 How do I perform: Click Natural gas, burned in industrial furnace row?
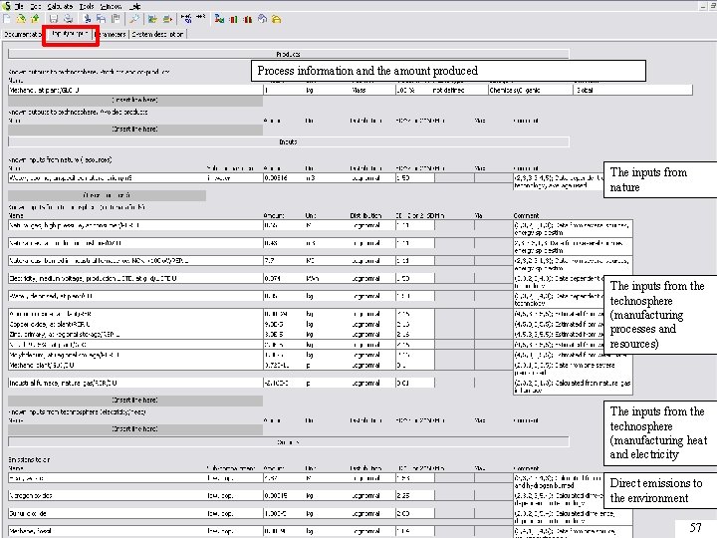(135, 261)
